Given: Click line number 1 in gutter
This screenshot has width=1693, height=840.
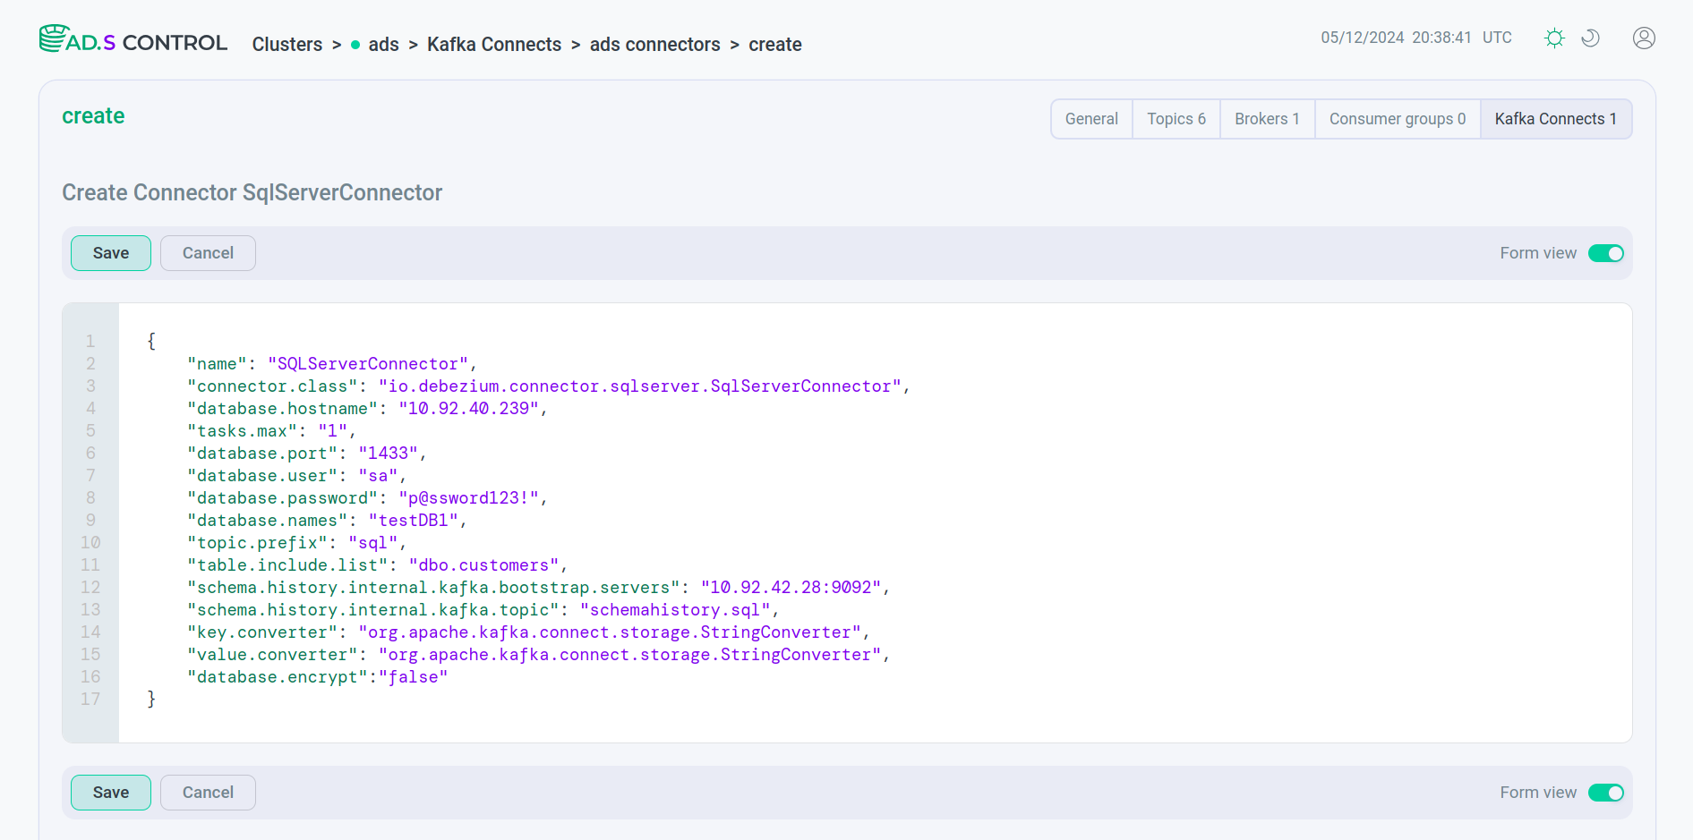Looking at the screenshot, I should [90, 342].
